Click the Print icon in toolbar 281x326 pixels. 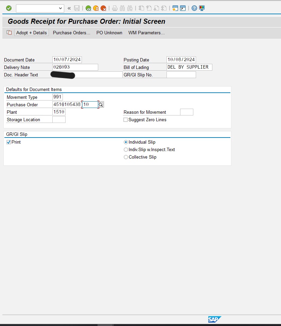coord(115,8)
